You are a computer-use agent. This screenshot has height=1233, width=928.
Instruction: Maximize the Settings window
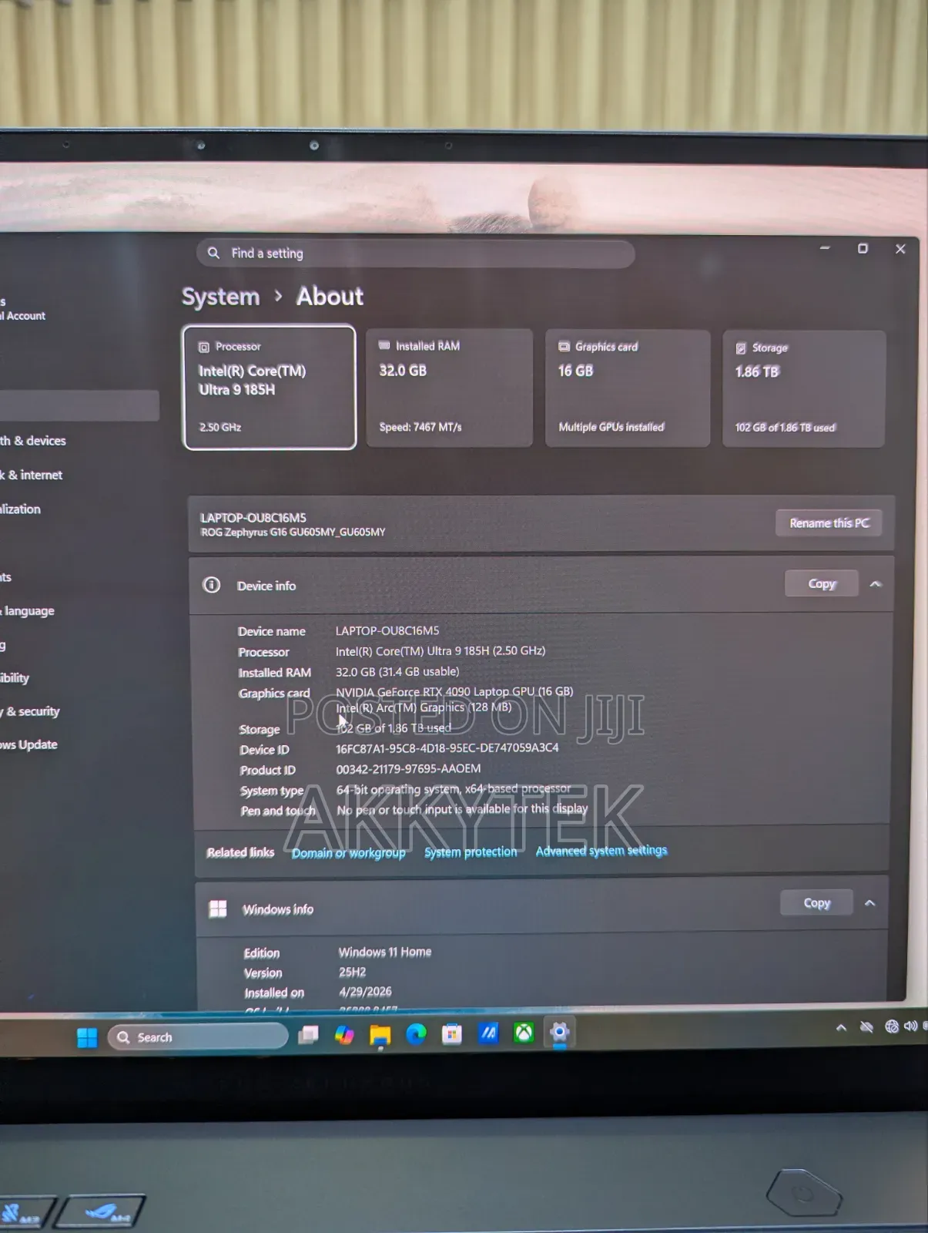point(863,248)
